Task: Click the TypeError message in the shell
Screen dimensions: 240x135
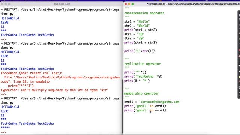Action: 54,90
